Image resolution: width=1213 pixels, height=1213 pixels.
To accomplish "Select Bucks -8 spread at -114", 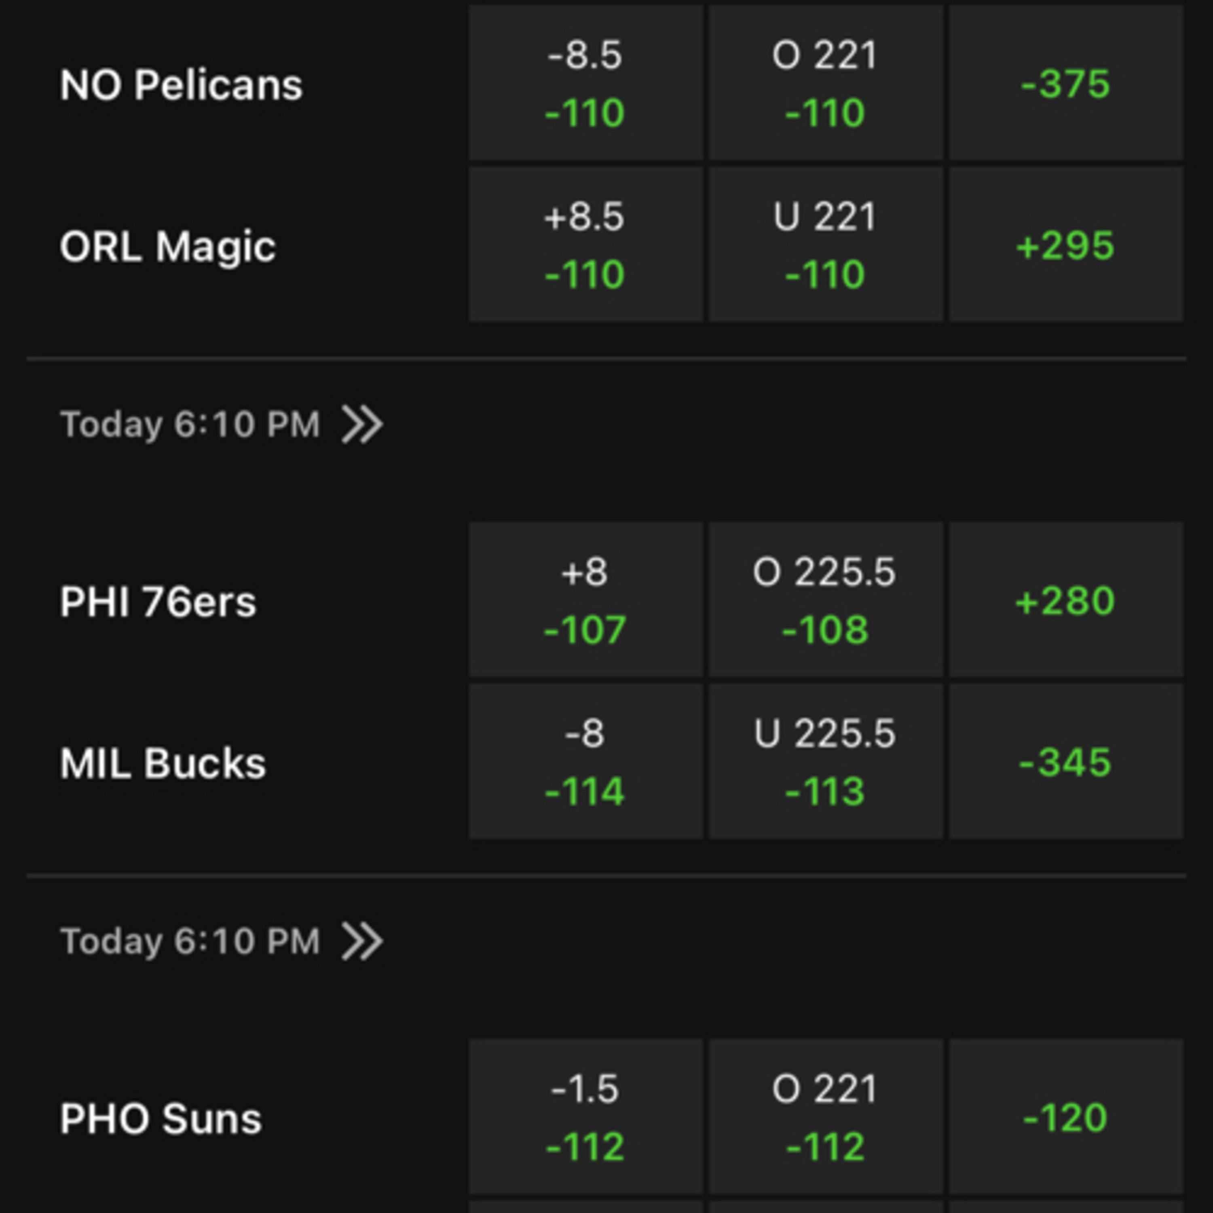I will (585, 761).
